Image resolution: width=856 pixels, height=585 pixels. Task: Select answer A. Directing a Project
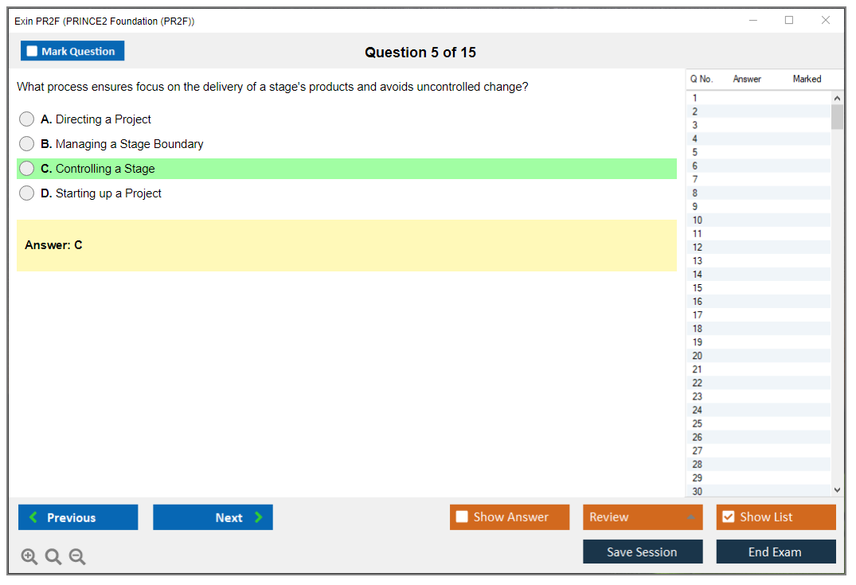click(27, 119)
